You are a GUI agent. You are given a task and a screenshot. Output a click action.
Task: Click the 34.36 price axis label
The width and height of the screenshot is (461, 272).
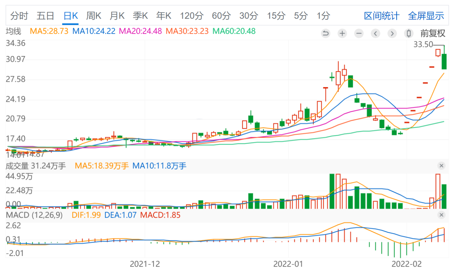(16, 43)
